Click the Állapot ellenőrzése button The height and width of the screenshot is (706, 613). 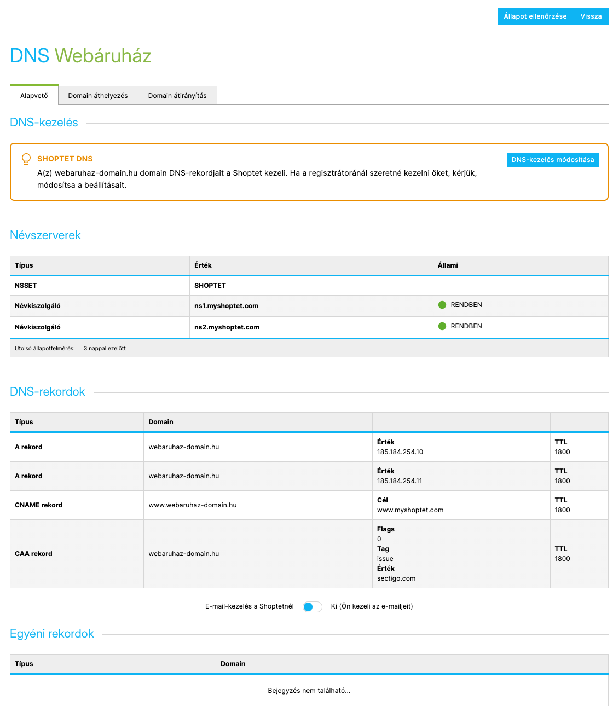pyautogui.click(x=535, y=16)
